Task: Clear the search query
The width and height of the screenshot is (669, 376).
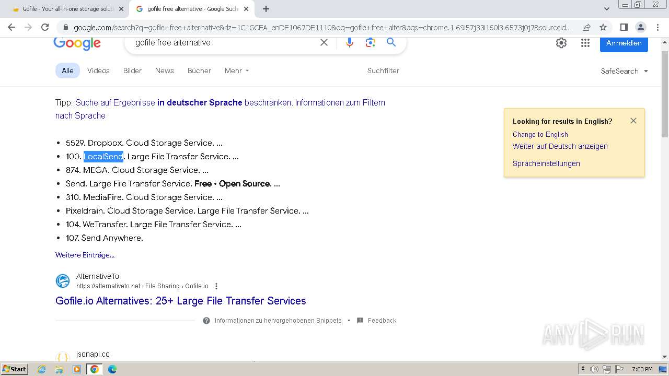Action: [x=324, y=42]
